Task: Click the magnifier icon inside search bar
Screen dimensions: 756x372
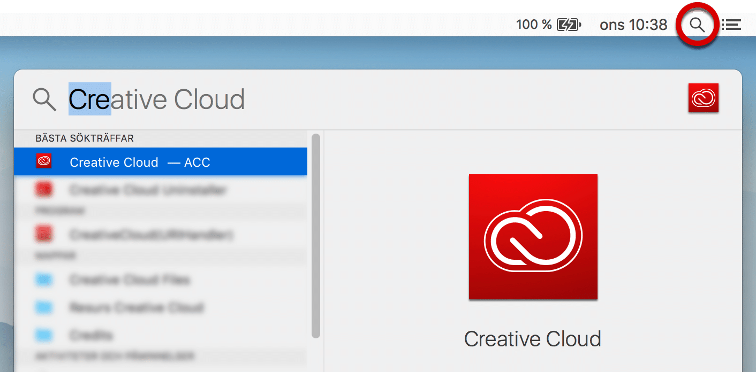Action: coord(44,100)
